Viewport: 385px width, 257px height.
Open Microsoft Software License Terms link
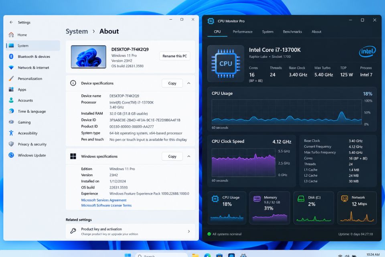(x=106, y=205)
